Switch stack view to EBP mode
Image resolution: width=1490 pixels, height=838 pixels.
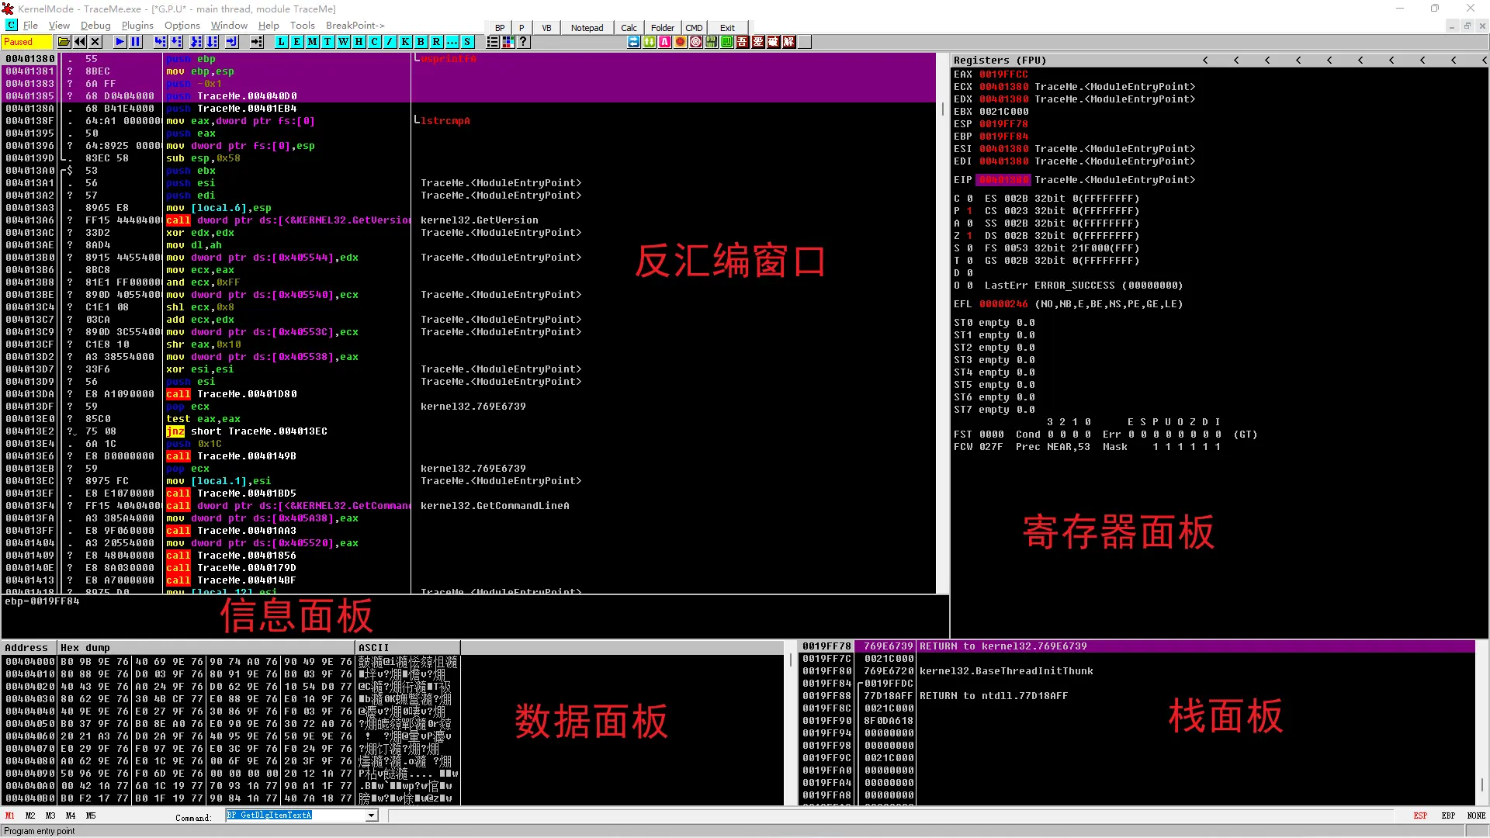pyautogui.click(x=1448, y=815)
